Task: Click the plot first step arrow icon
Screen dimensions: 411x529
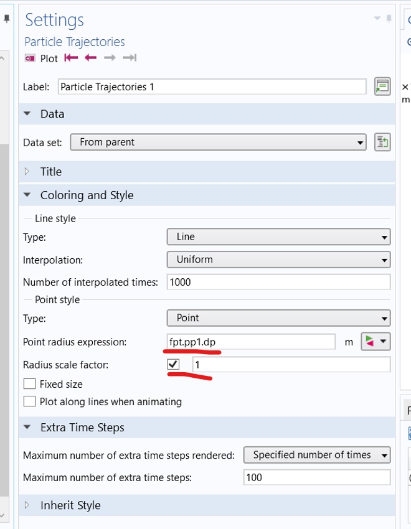Action: 72,58
